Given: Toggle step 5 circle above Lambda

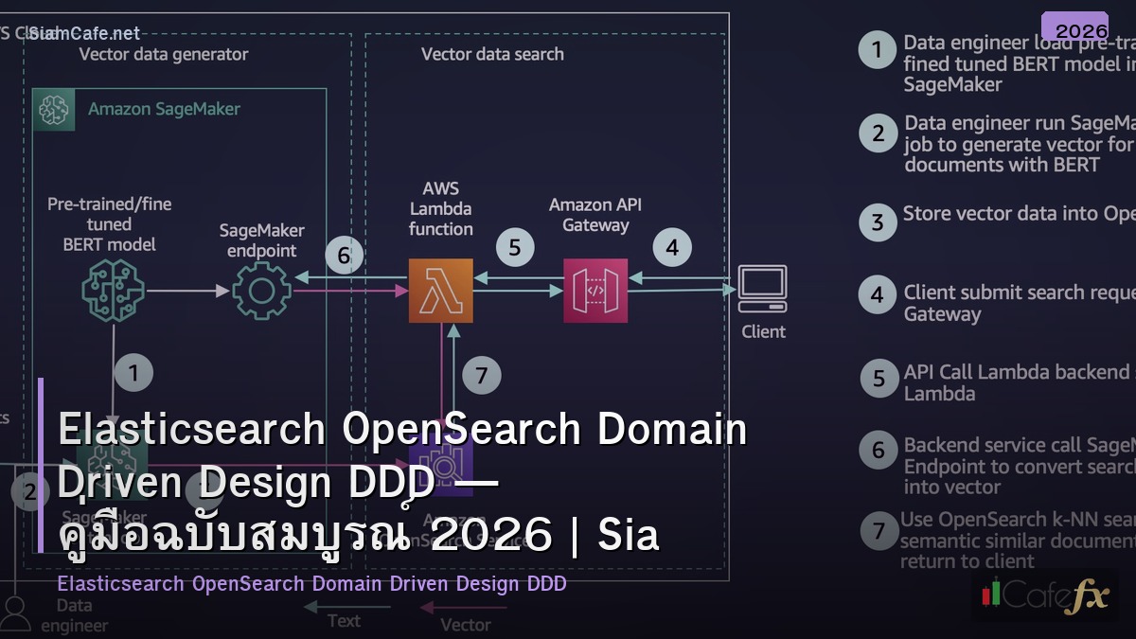Looking at the screenshot, I should click(515, 248).
